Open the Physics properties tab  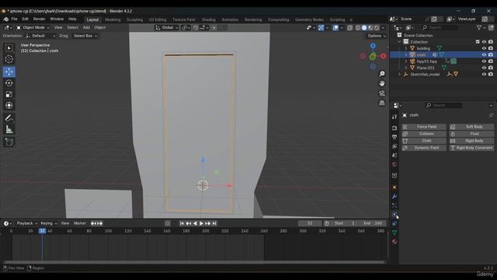(394, 215)
